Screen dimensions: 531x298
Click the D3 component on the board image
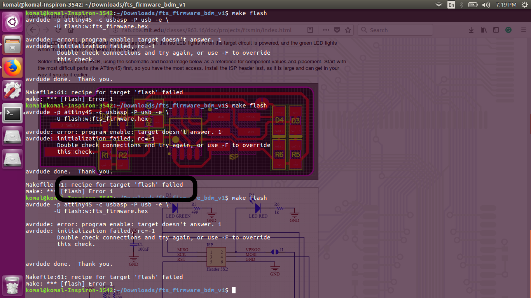[x=296, y=120]
